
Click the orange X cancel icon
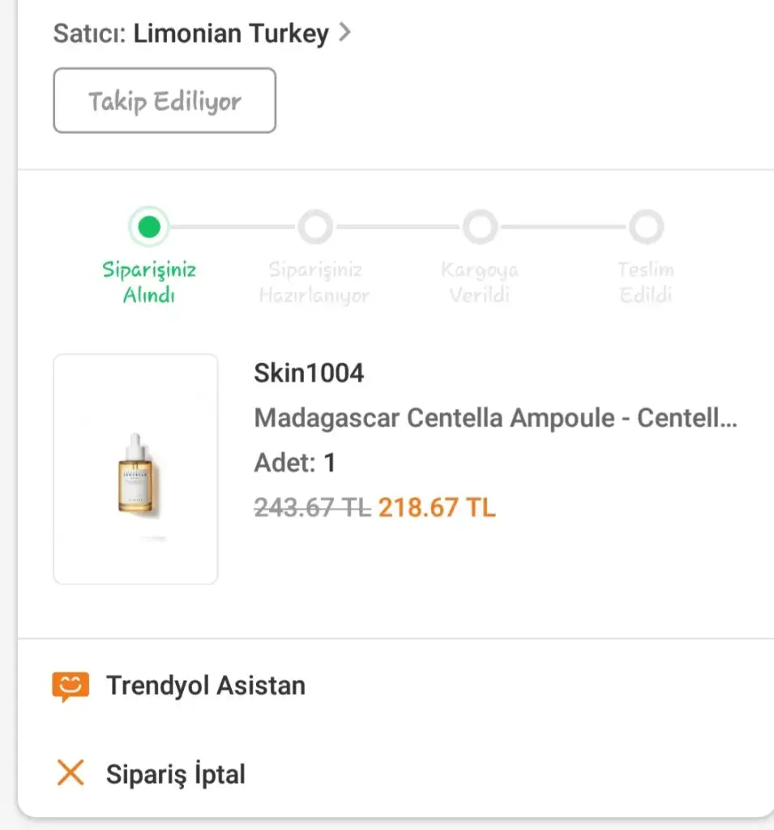71,773
